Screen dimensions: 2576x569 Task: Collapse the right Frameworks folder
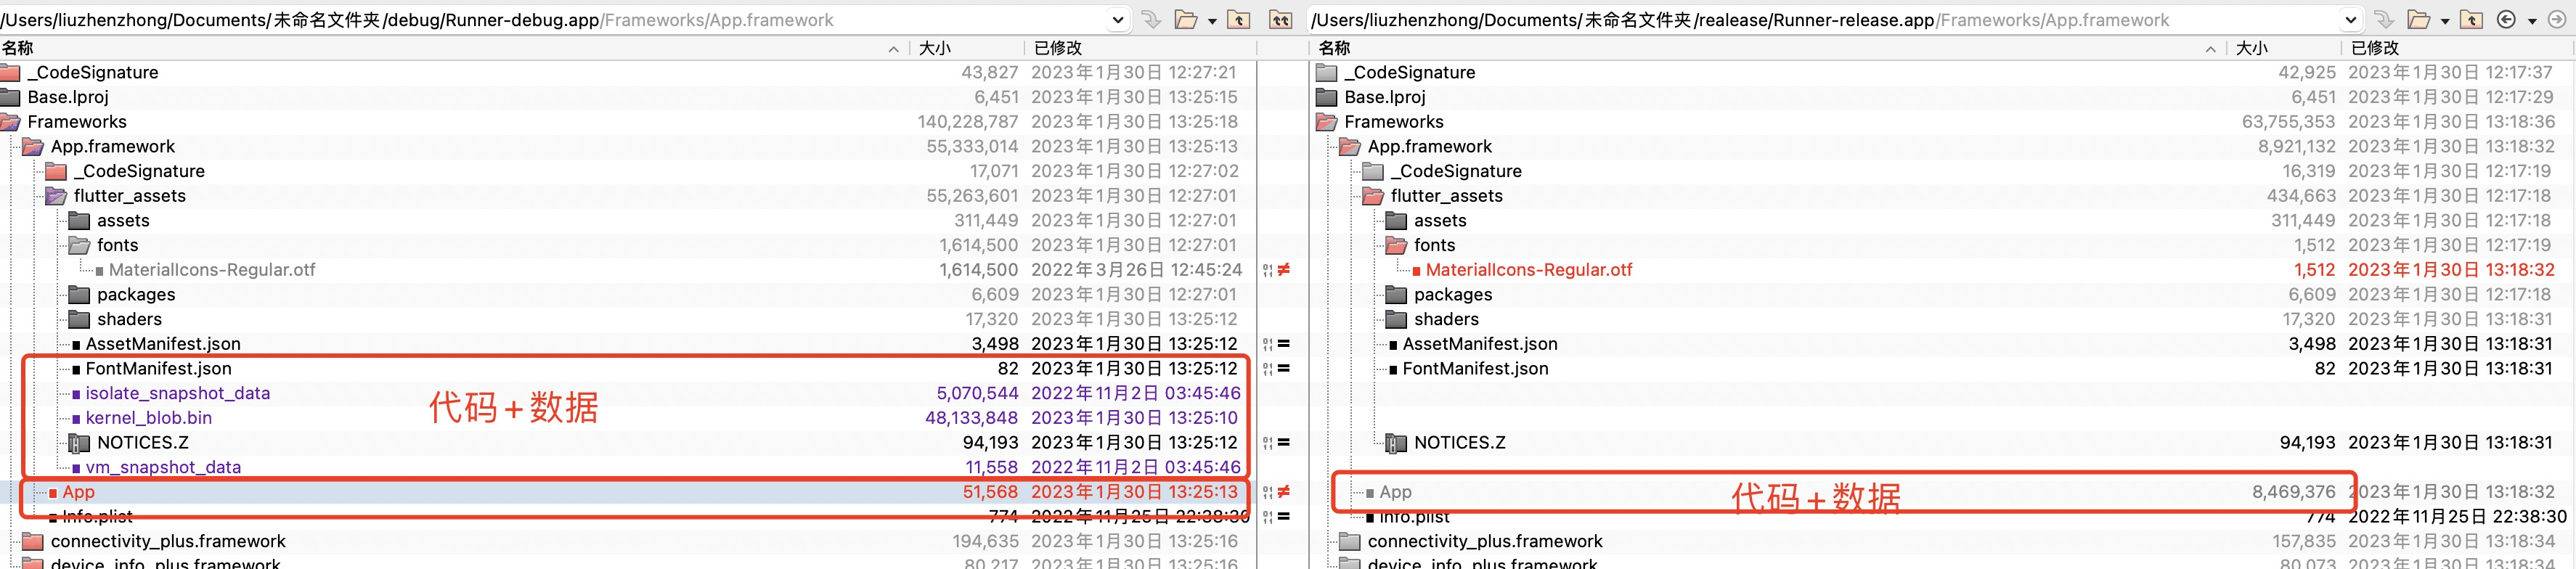(x=1327, y=122)
